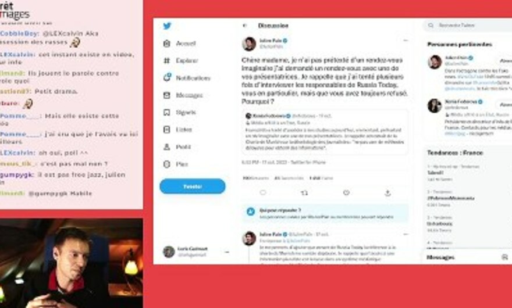Click the retweet icon under the tweet

click(304, 193)
